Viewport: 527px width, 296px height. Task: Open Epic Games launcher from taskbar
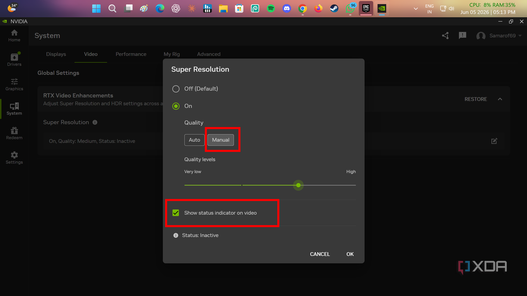(366, 8)
